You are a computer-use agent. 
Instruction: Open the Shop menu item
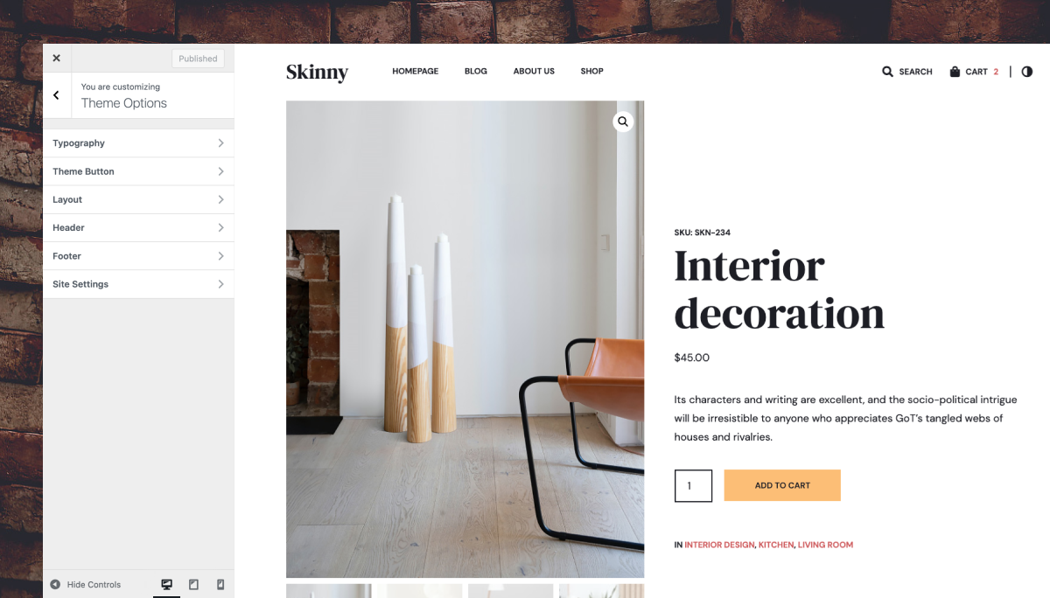[x=592, y=72]
